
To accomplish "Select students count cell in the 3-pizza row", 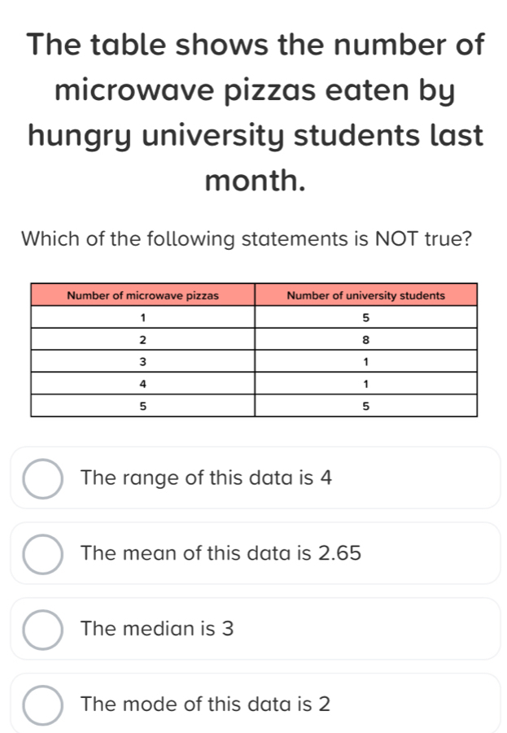I will pyautogui.click(x=365, y=360).
